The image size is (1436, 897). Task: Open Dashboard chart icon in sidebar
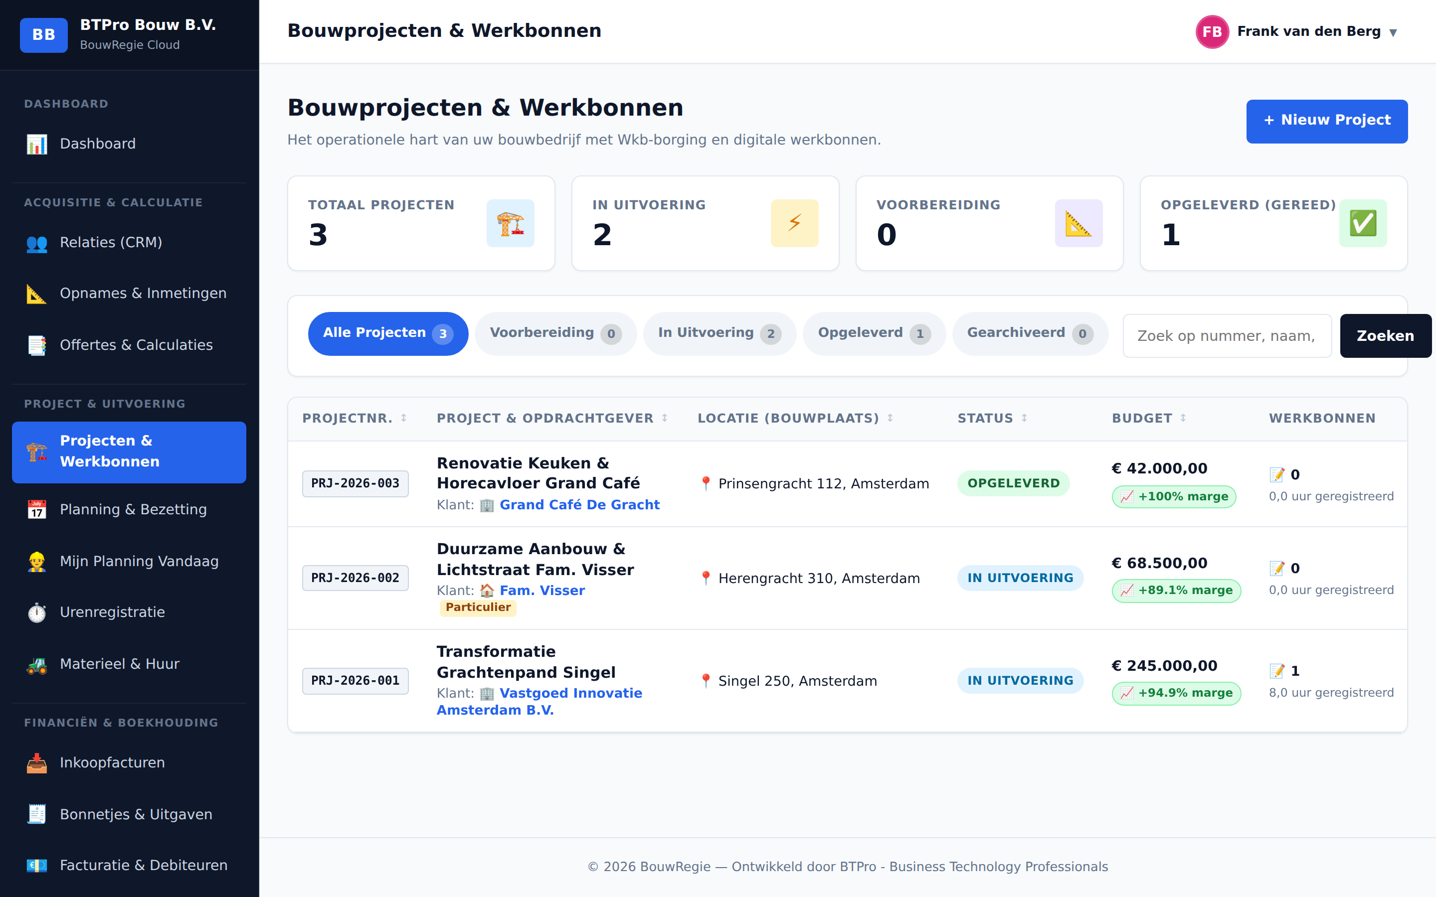pos(37,144)
